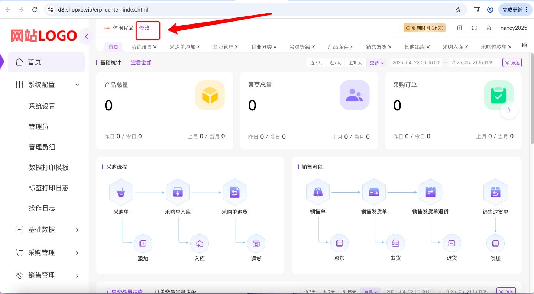Click the 添加 icon under 销售单
This screenshot has height=294, width=534.
point(339,243)
